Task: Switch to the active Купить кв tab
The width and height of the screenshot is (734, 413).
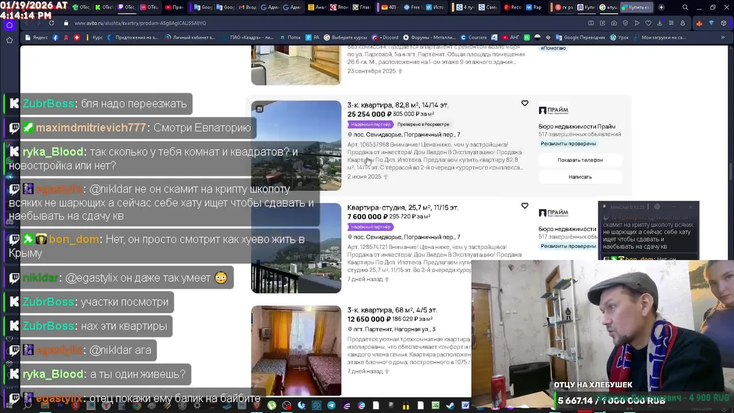Action: (x=635, y=7)
